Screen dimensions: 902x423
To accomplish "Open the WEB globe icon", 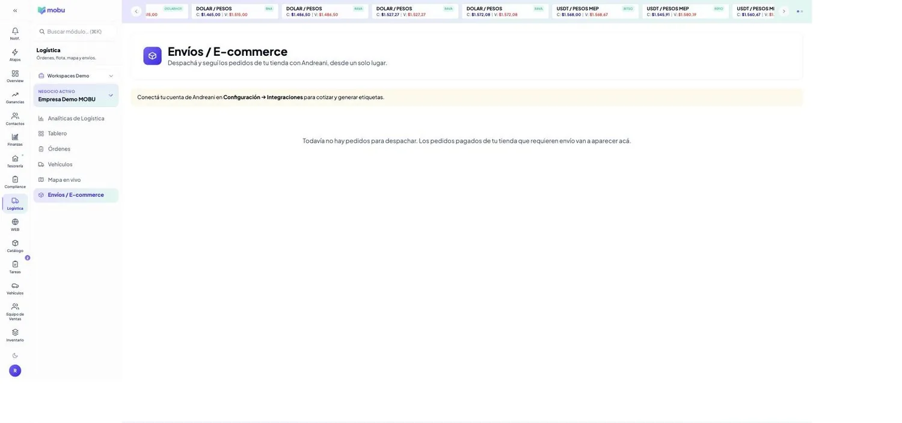I will pos(15,225).
